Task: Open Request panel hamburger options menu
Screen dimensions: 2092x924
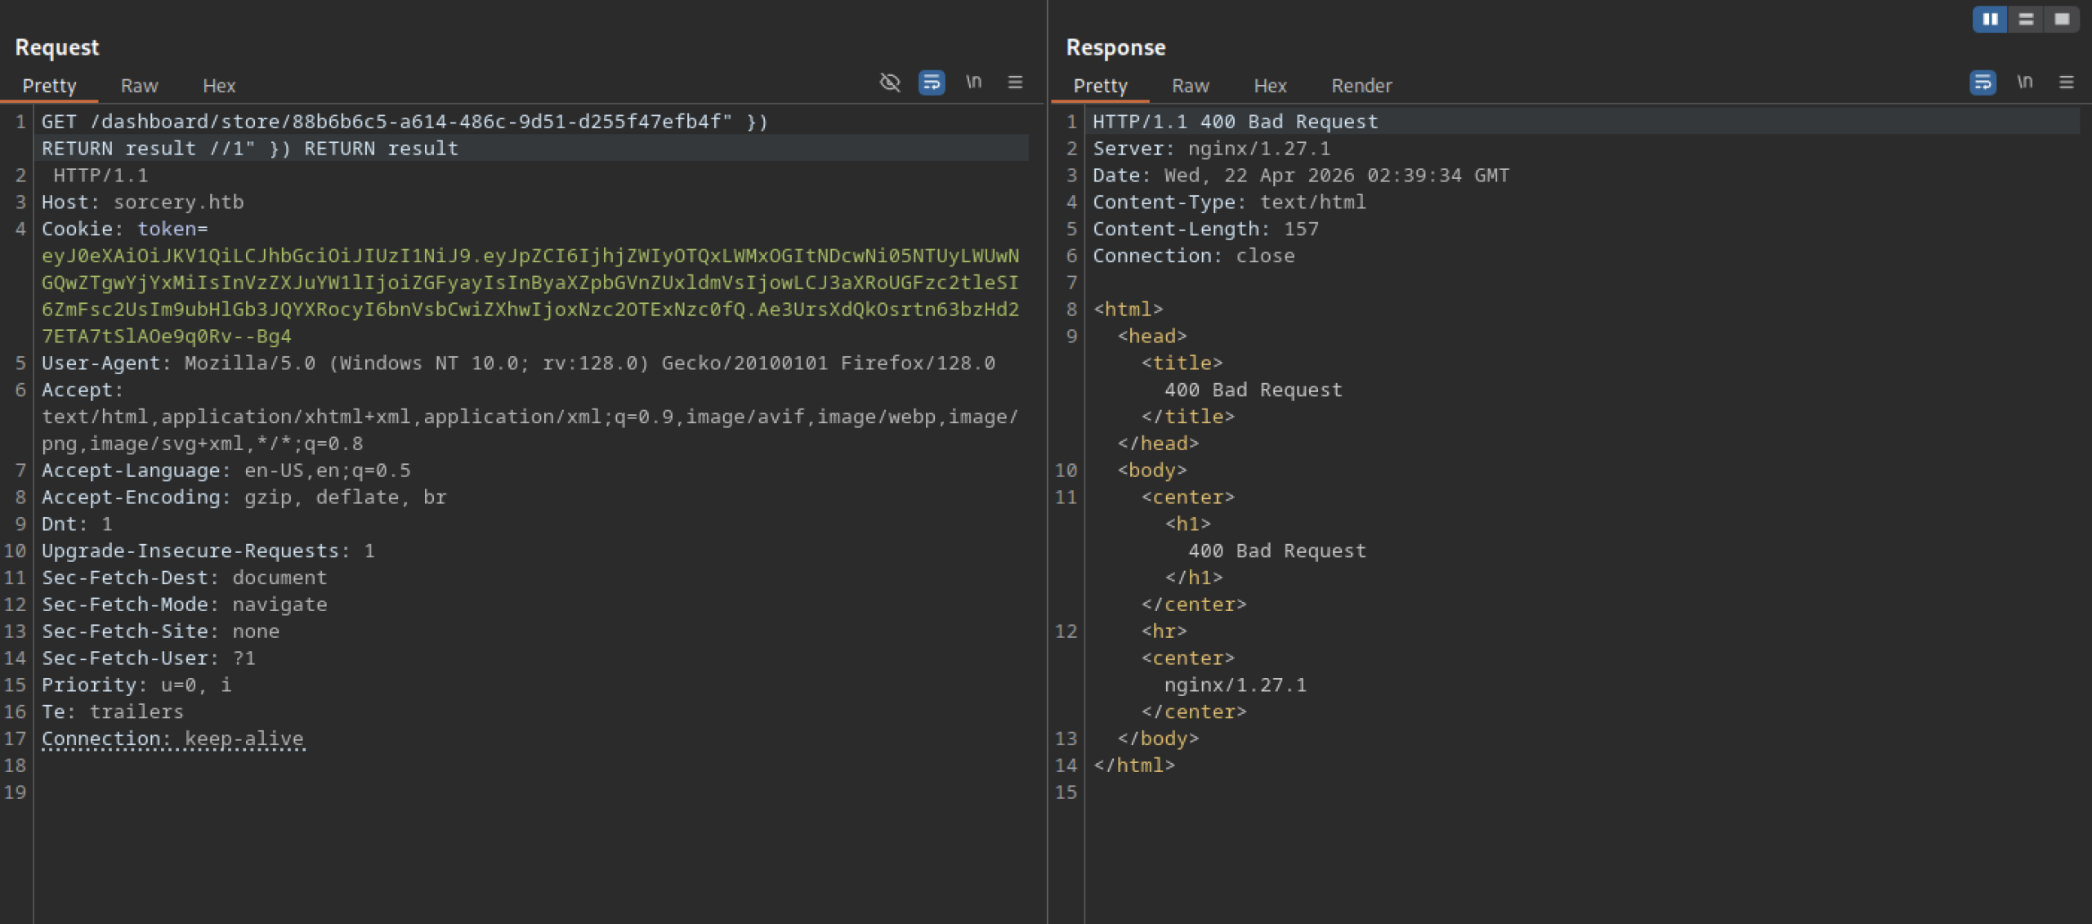Action: point(1015,83)
